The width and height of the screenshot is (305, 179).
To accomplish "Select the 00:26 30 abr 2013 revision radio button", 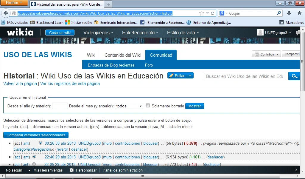I will click(40, 143).
